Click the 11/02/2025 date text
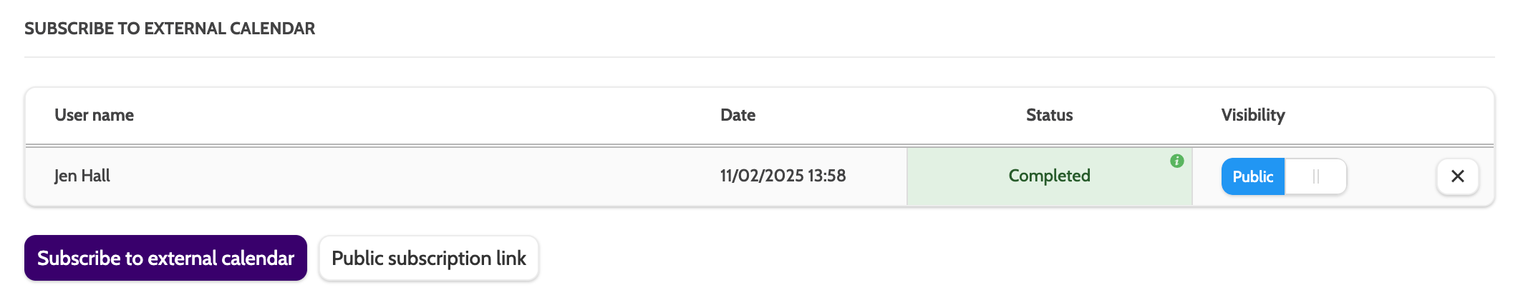Viewport: 1518px width, 300px height. pyautogui.click(x=761, y=176)
